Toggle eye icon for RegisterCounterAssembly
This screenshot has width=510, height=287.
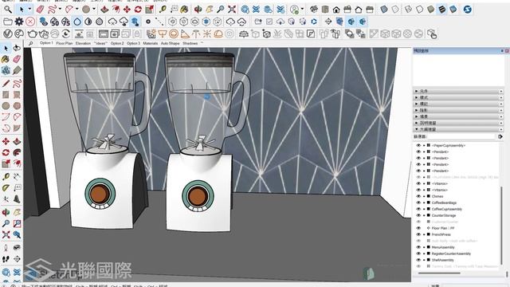point(418,254)
